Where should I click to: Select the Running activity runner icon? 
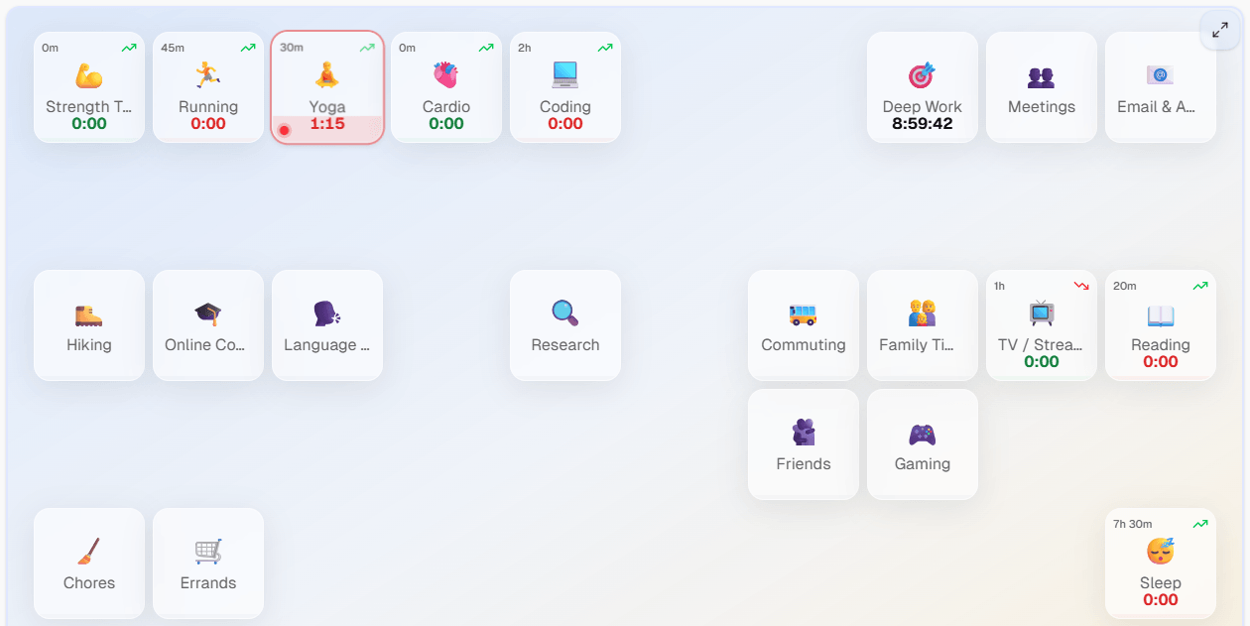pyautogui.click(x=208, y=75)
